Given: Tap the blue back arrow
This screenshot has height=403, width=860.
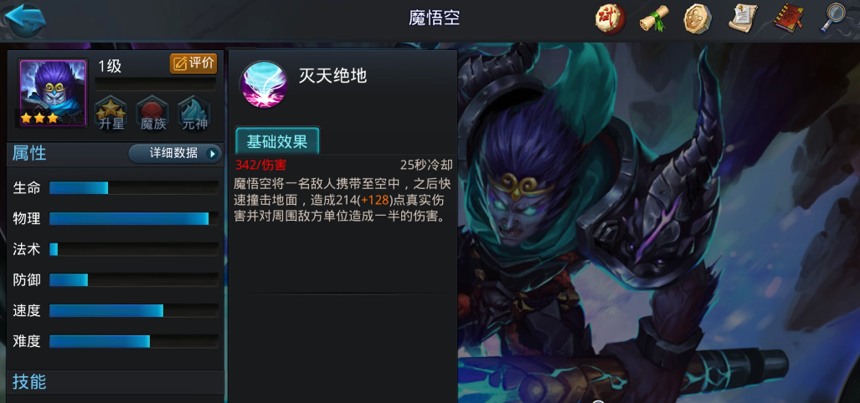Looking at the screenshot, I should point(24,20).
